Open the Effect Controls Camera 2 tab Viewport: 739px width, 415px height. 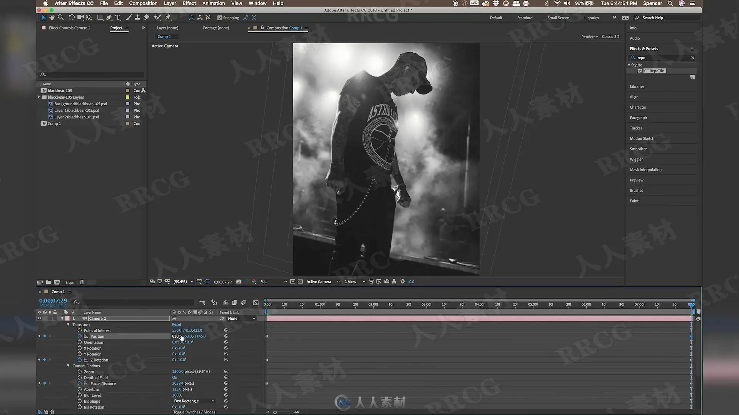coord(70,28)
